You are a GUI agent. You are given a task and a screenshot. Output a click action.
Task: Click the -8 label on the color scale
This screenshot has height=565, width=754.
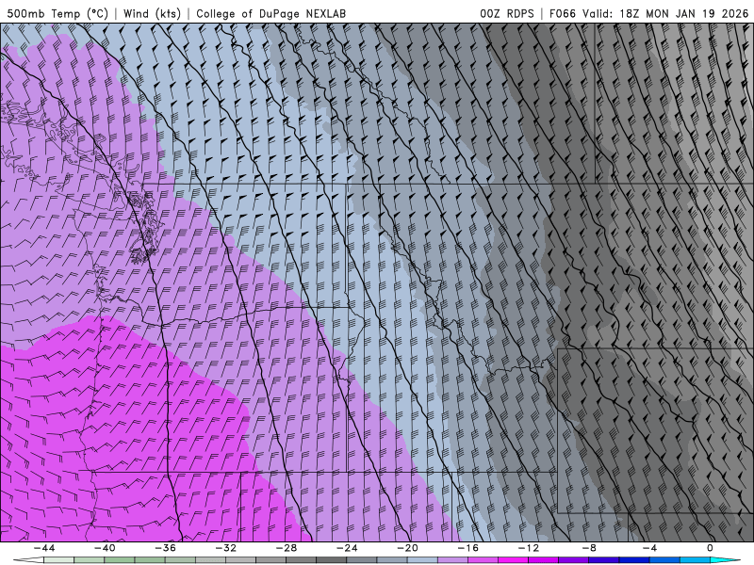[589, 548]
